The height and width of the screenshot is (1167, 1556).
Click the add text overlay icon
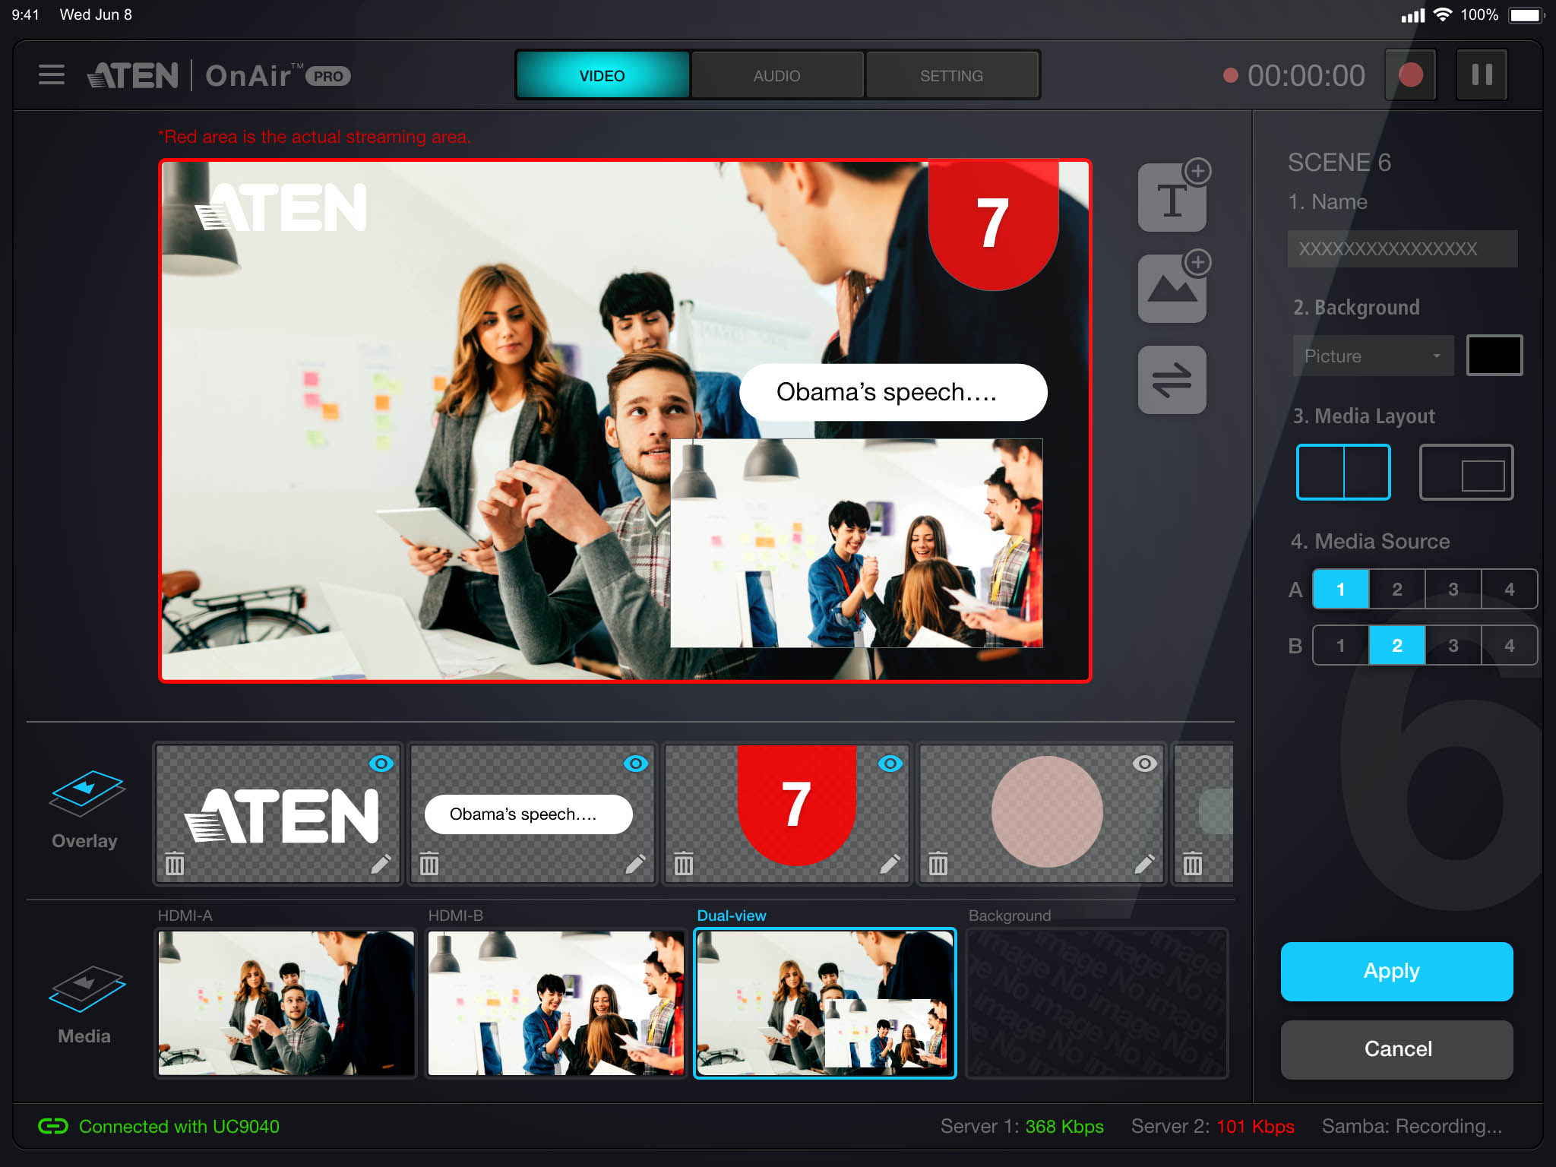pyautogui.click(x=1172, y=198)
